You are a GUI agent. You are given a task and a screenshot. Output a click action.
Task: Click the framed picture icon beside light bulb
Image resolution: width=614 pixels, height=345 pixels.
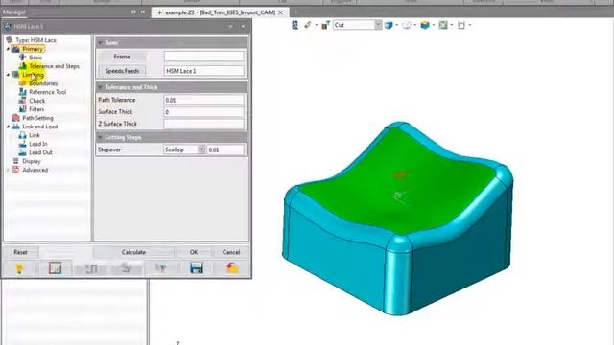point(56,268)
